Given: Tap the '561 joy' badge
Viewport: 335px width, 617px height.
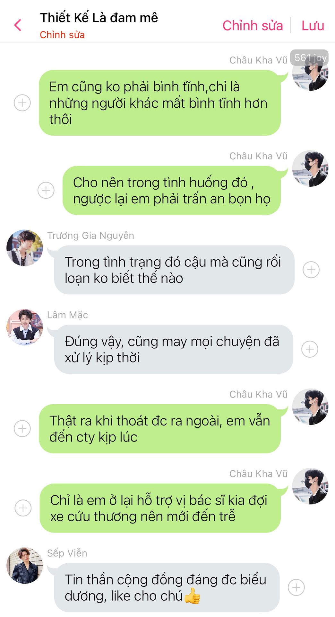Looking at the screenshot, I should click(310, 58).
